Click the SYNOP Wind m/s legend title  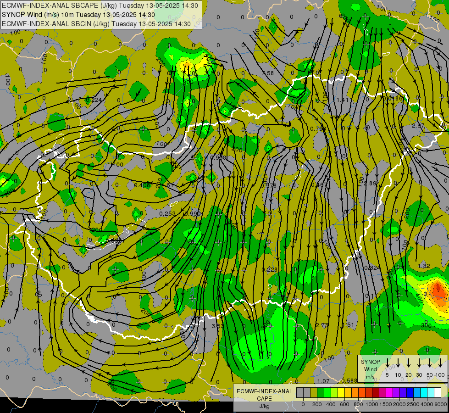click(370, 369)
